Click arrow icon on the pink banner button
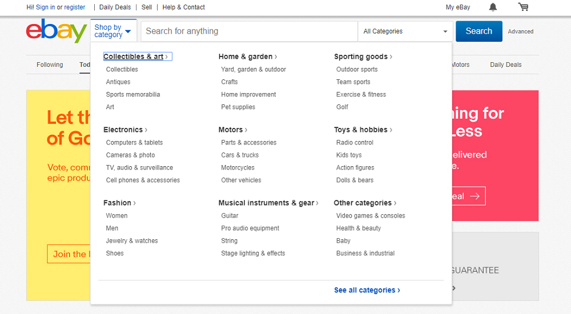Image resolution: width=571 pixels, height=314 pixels. (475, 196)
